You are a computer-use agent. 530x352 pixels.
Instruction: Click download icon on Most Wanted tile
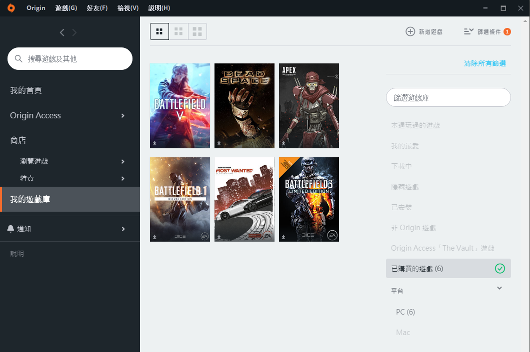pos(219,237)
